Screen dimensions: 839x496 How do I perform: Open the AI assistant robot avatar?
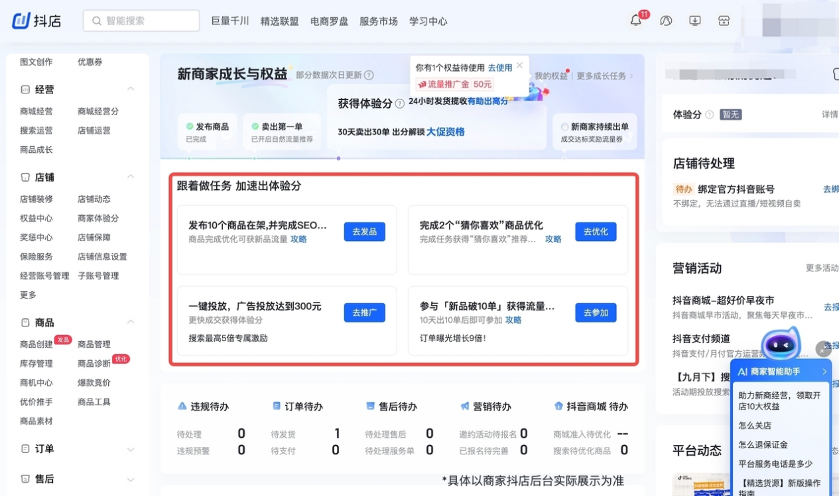(781, 344)
